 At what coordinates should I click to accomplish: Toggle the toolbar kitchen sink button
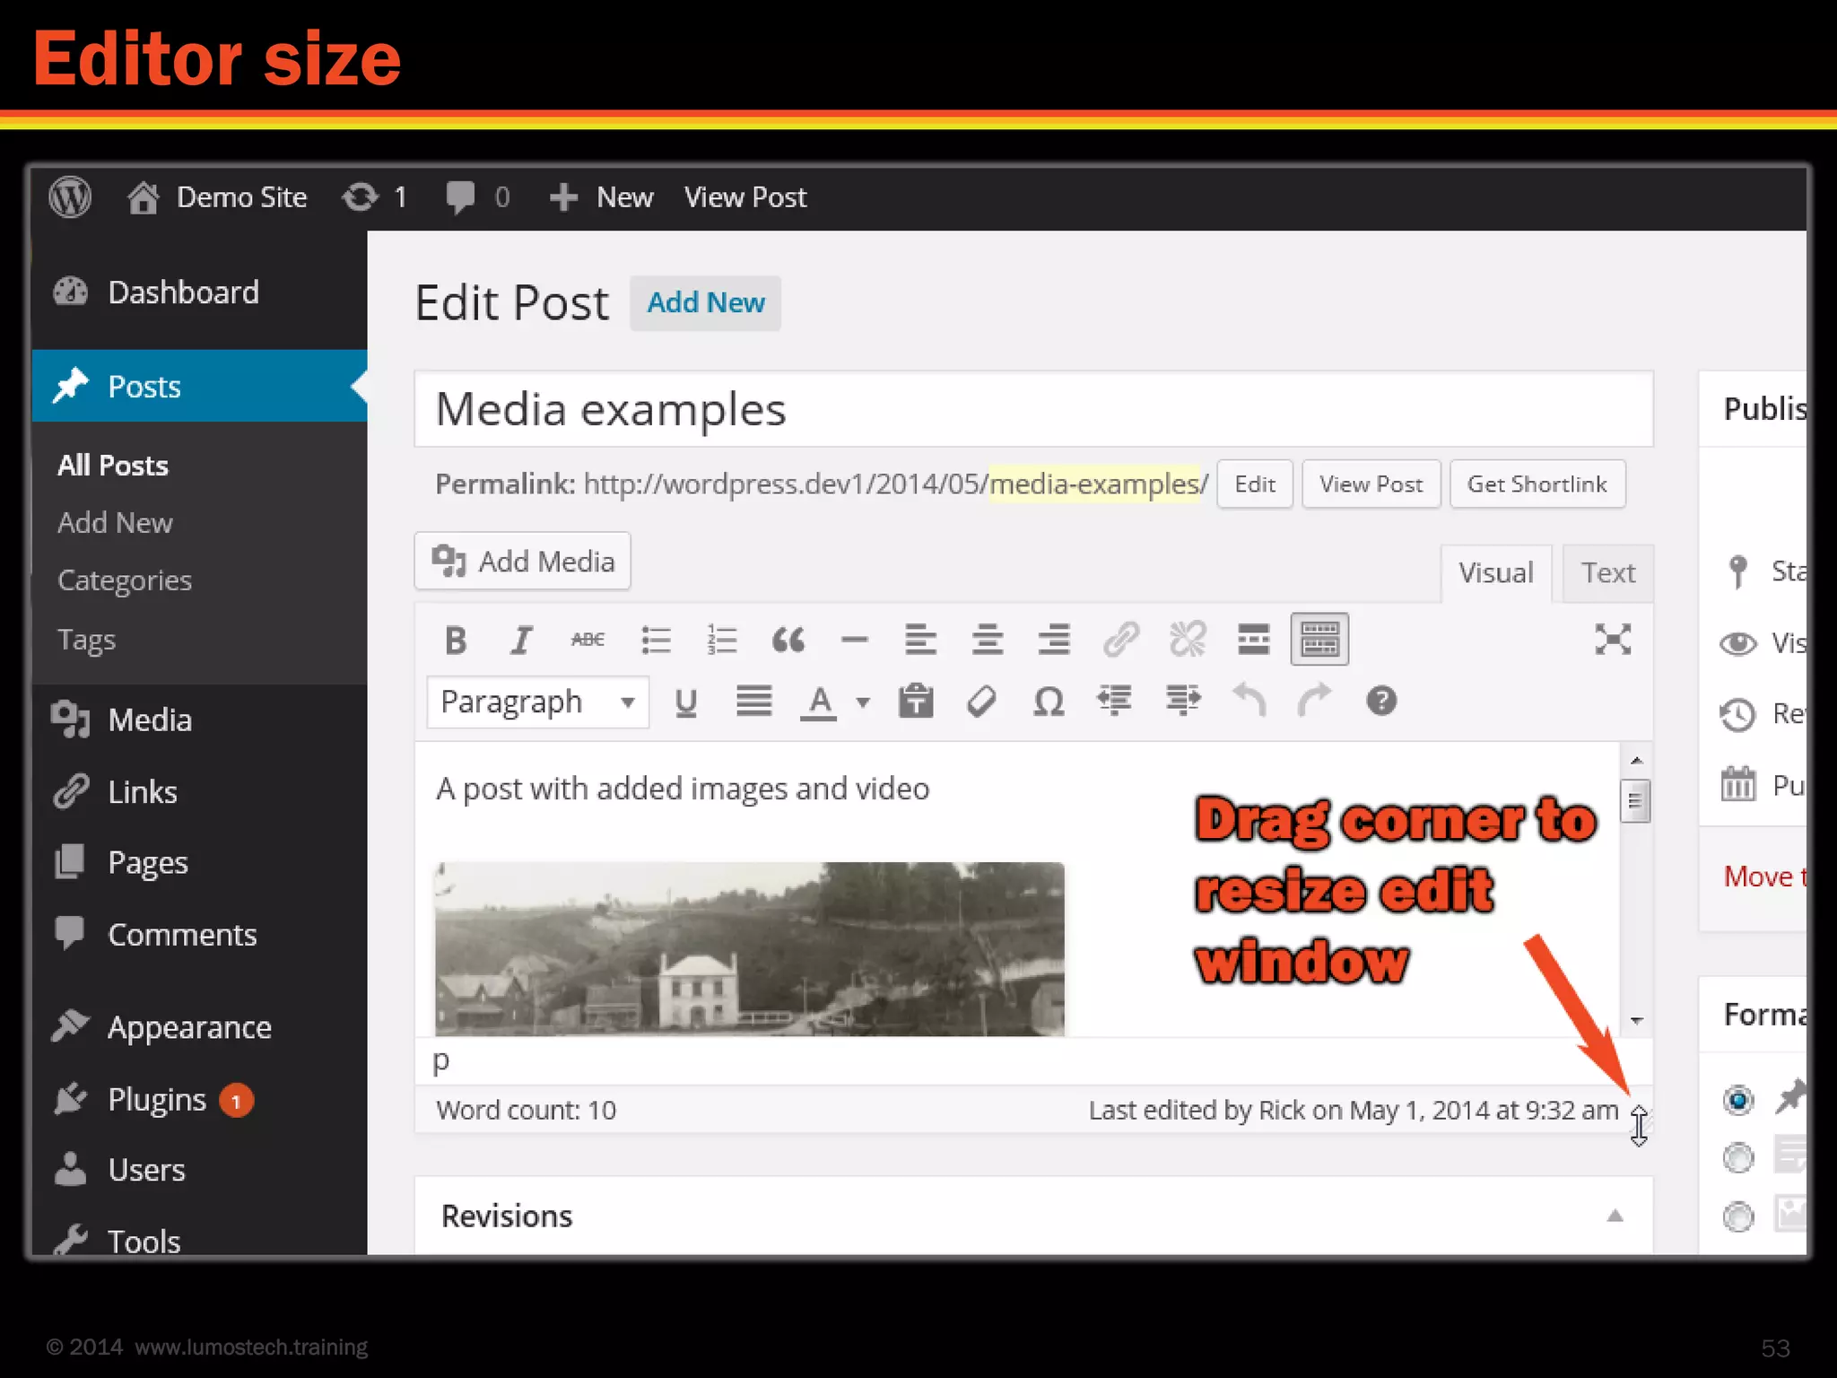pos(1319,640)
